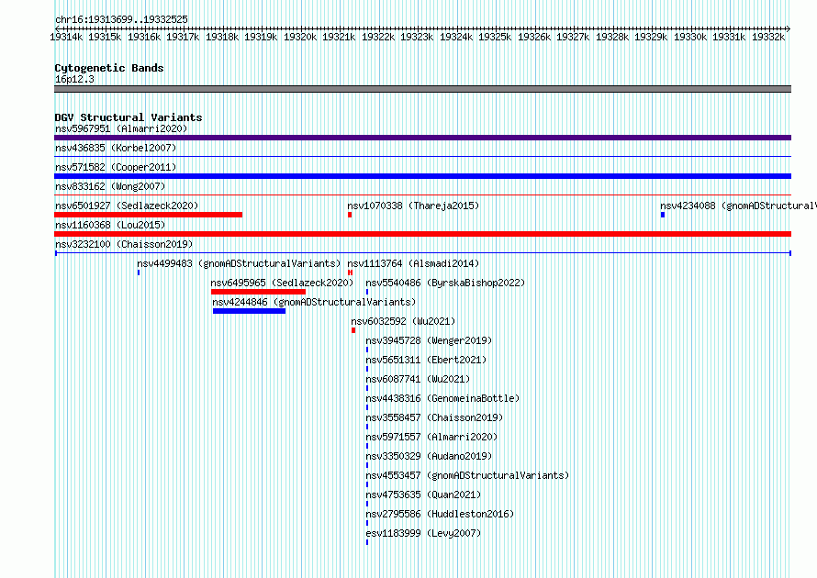The height and width of the screenshot is (578, 817).
Task: Click the 16p12.3 band label
Action: tap(74, 79)
